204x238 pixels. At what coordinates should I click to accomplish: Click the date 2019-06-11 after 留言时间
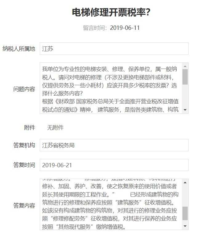125,28
